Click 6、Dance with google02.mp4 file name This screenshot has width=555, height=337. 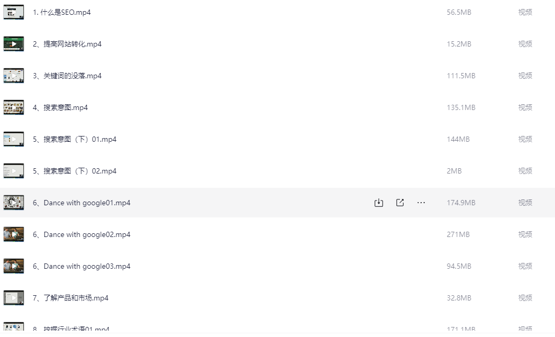click(81, 234)
